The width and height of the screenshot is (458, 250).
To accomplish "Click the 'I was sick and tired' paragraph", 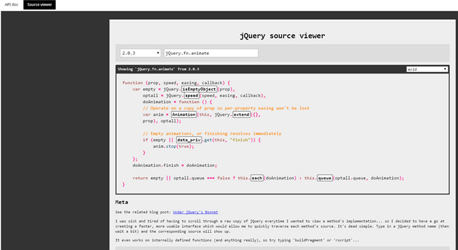I will (x=282, y=227).
